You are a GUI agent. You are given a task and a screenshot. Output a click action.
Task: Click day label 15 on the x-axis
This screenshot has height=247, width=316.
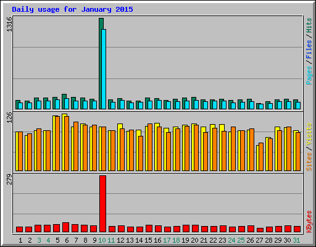pyautogui.click(x=148, y=240)
